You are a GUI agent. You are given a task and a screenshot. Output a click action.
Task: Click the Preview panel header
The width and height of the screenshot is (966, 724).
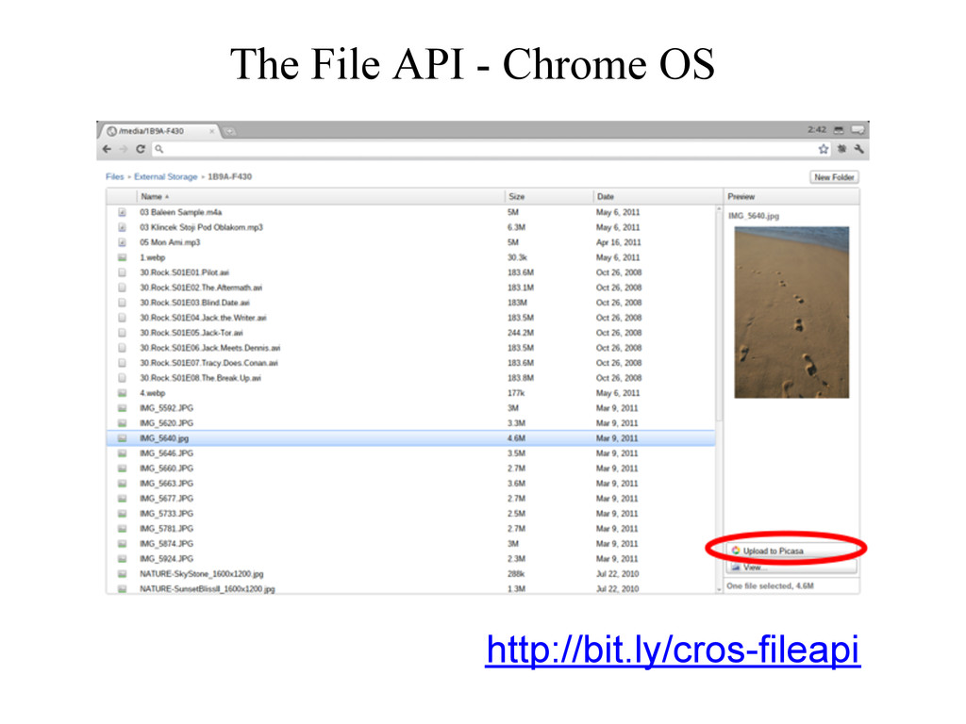791,197
